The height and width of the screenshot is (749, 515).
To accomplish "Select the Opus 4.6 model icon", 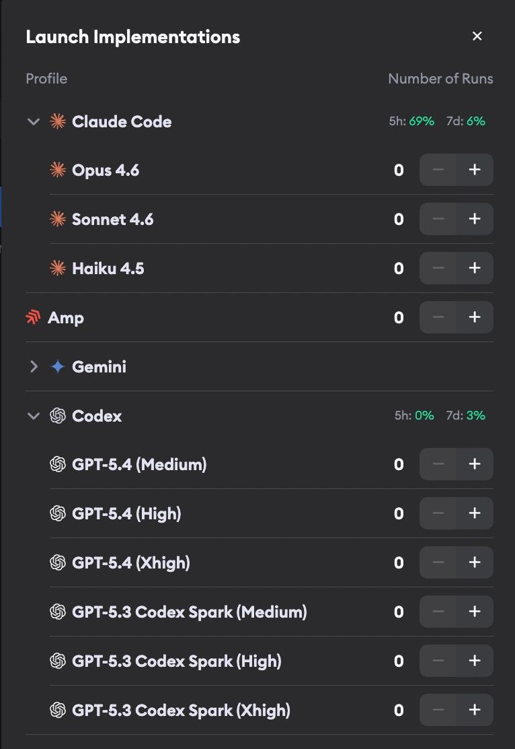I will 57,170.
